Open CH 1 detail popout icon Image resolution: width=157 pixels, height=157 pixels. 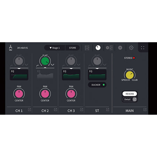pyautogui.click(x=29, y=110)
